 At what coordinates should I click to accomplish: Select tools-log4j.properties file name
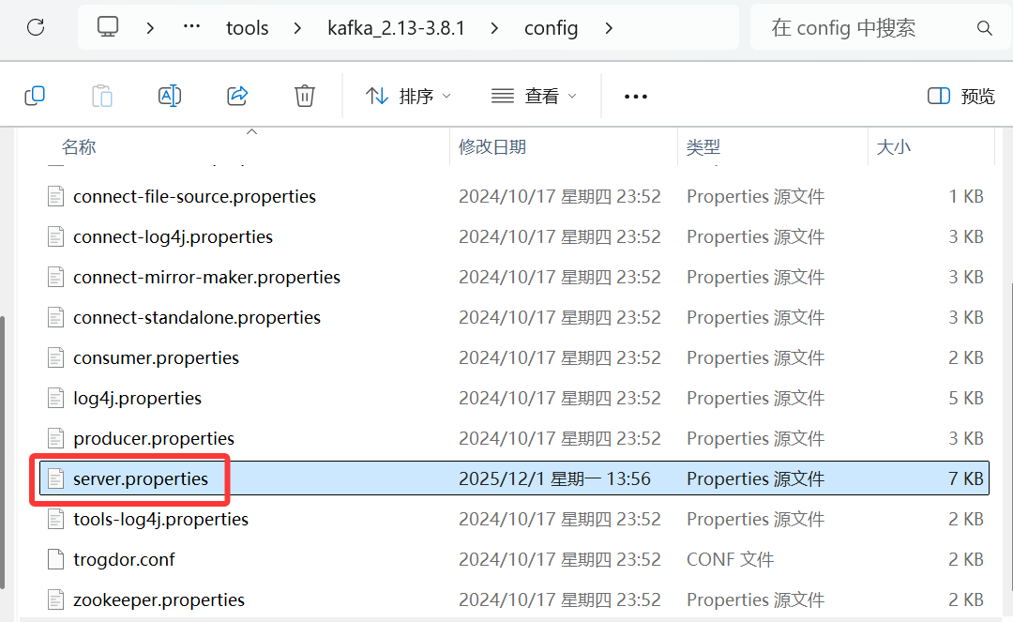coord(161,520)
